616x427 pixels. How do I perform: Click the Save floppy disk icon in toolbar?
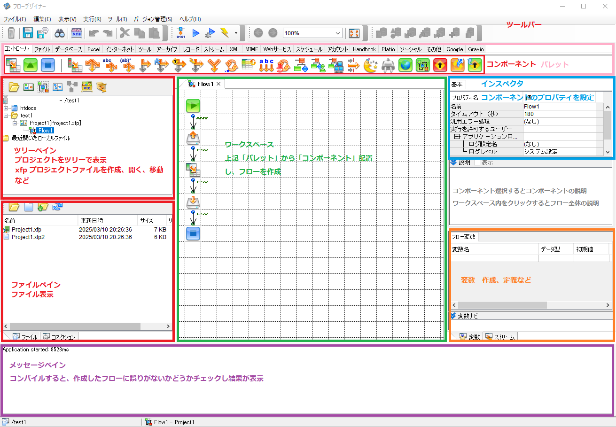28,33
